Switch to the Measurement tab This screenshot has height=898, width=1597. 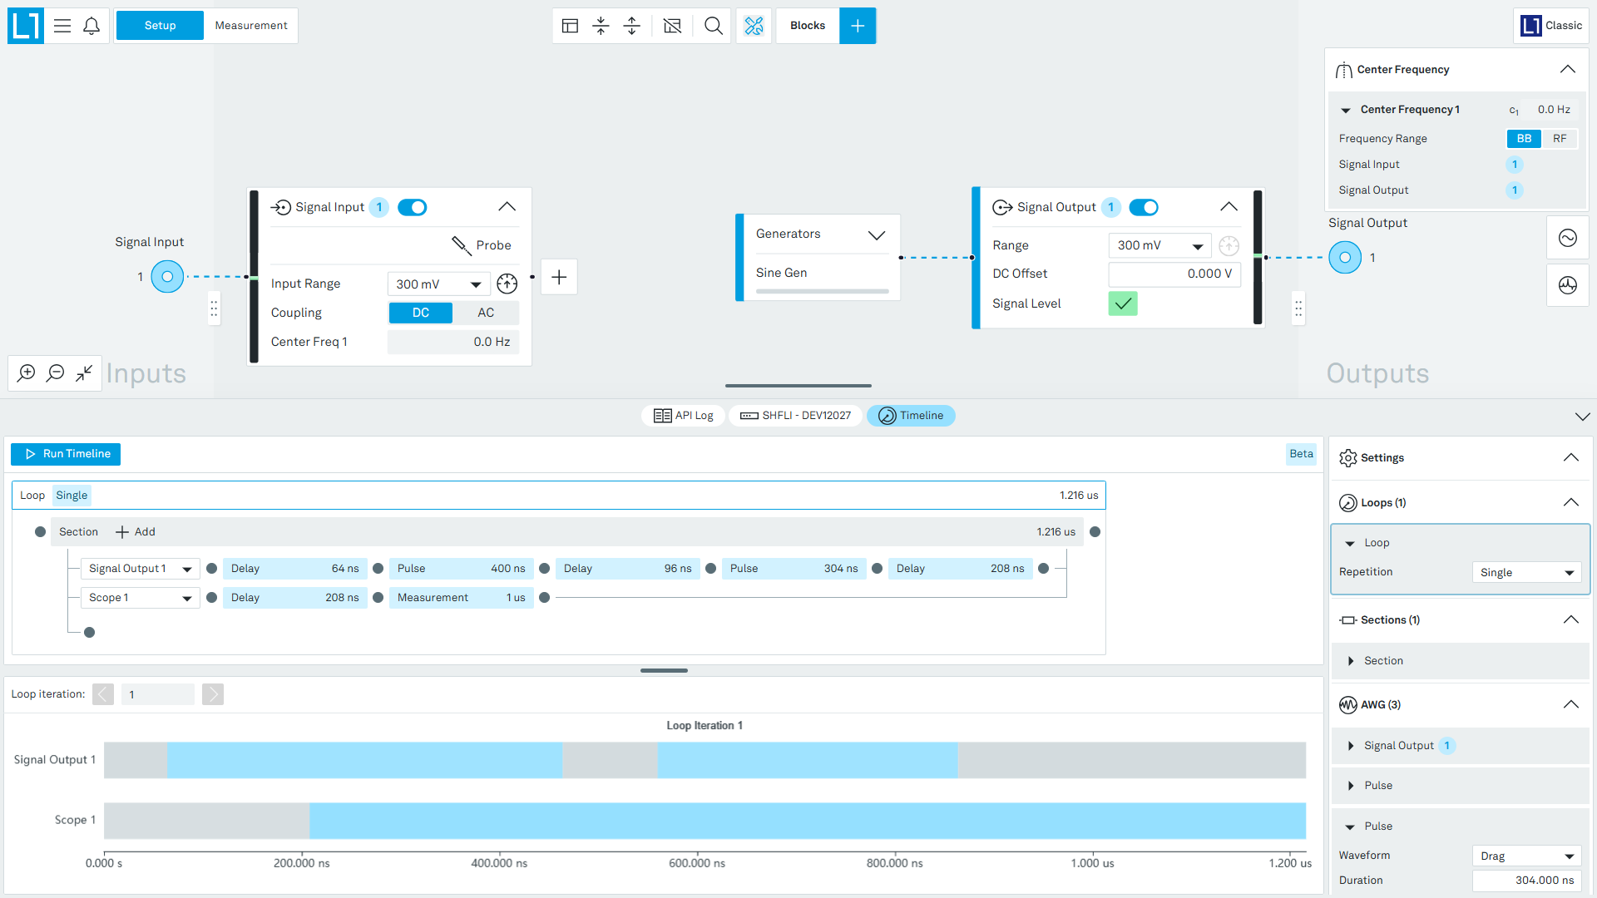click(x=251, y=26)
